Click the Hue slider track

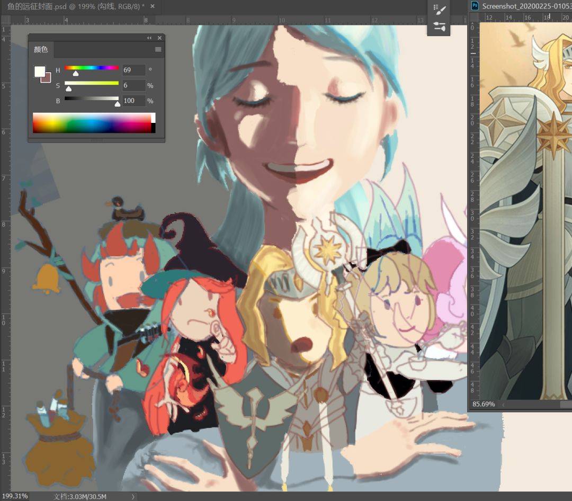click(92, 68)
